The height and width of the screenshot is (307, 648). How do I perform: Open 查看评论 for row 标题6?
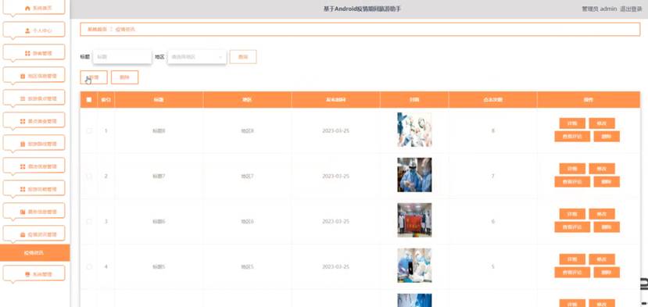(572, 227)
